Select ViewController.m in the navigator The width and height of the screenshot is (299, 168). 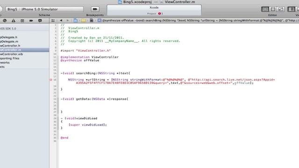(24, 50)
